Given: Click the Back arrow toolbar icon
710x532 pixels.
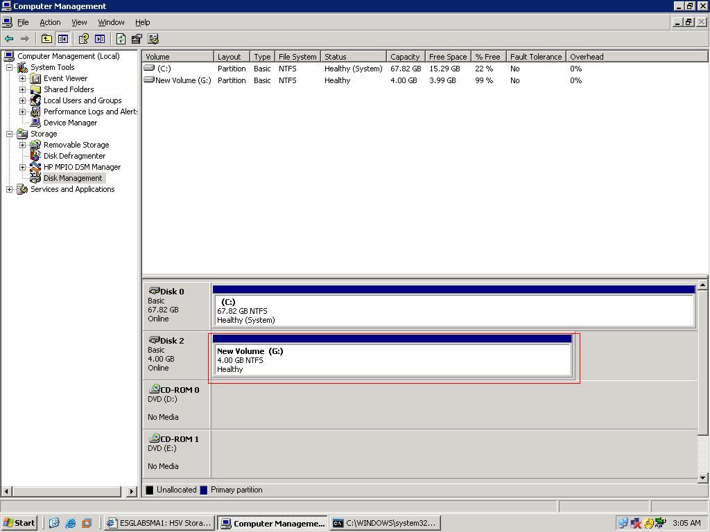Looking at the screenshot, I should pyautogui.click(x=9, y=39).
